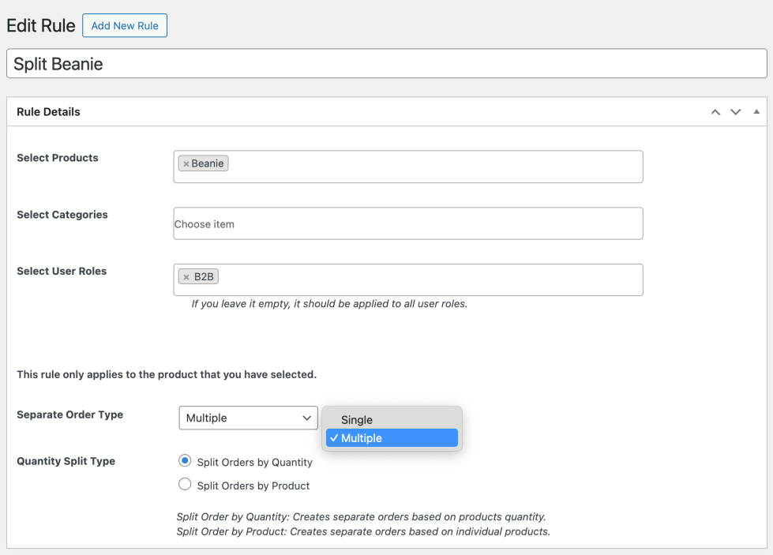Move Rule Details panel down
This screenshot has width=773, height=555.
click(736, 112)
